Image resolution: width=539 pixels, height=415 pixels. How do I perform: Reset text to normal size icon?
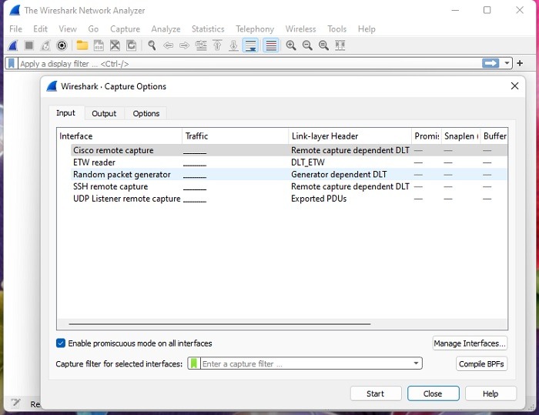click(323, 45)
